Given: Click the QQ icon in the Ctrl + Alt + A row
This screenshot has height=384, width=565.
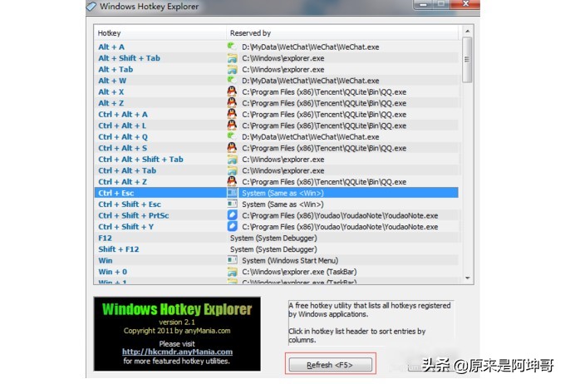Looking at the screenshot, I should (x=232, y=114).
